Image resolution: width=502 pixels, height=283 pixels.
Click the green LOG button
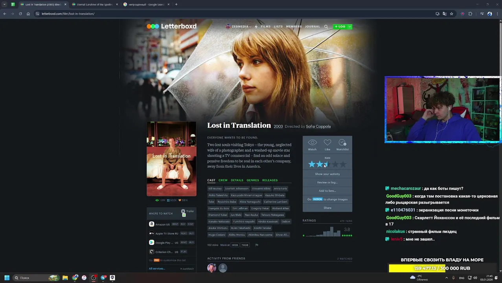point(340,27)
